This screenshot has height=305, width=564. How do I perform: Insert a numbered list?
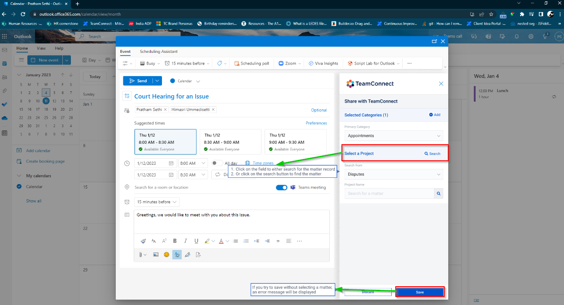246,241
